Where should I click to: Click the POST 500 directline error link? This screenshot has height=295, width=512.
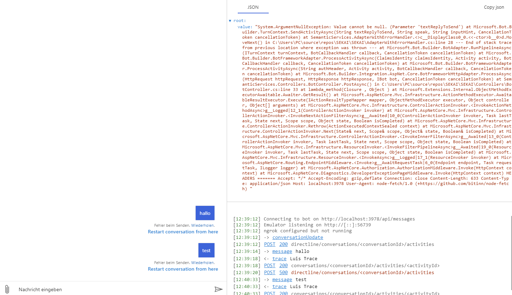(283, 272)
